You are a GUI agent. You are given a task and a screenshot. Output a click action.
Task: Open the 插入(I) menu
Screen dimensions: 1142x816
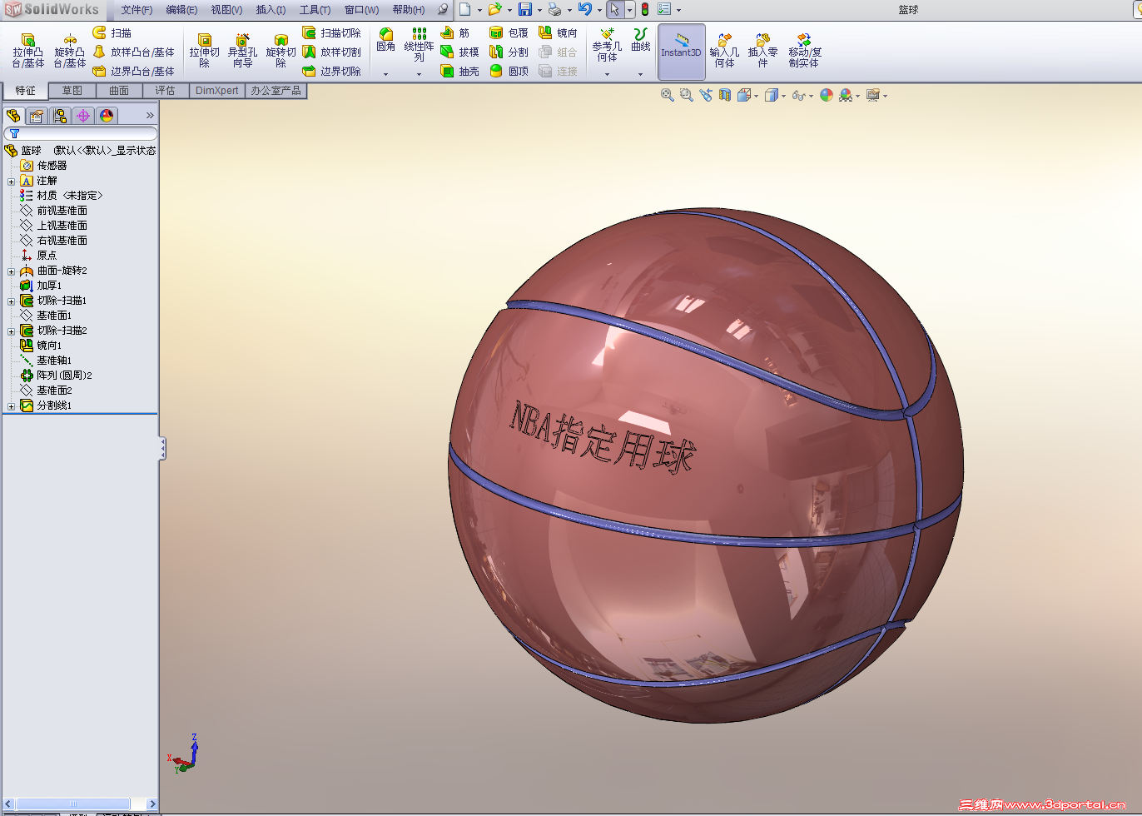271,9
